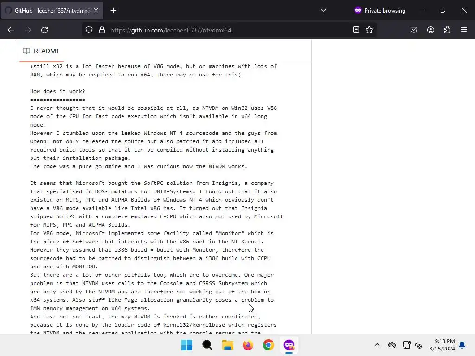The image size is (475, 356).
Task: Launch Google Chrome from taskbar
Action: pyautogui.click(x=269, y=345)
